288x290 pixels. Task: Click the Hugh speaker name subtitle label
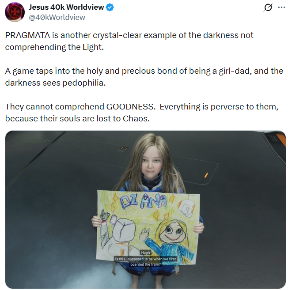click(145, 252)
